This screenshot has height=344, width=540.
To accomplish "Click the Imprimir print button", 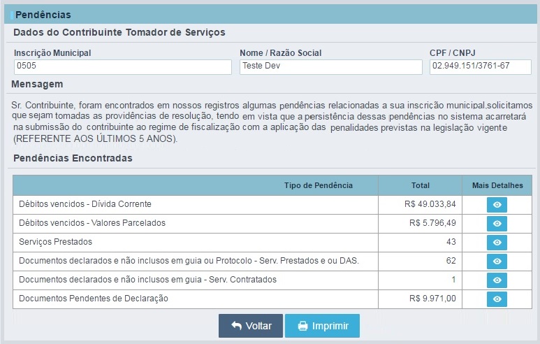I will [x=322, y=326].
